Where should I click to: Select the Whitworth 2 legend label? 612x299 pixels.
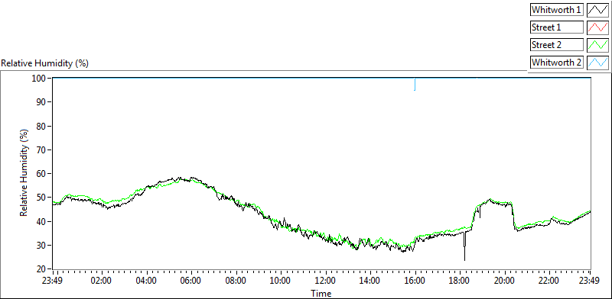557,63
